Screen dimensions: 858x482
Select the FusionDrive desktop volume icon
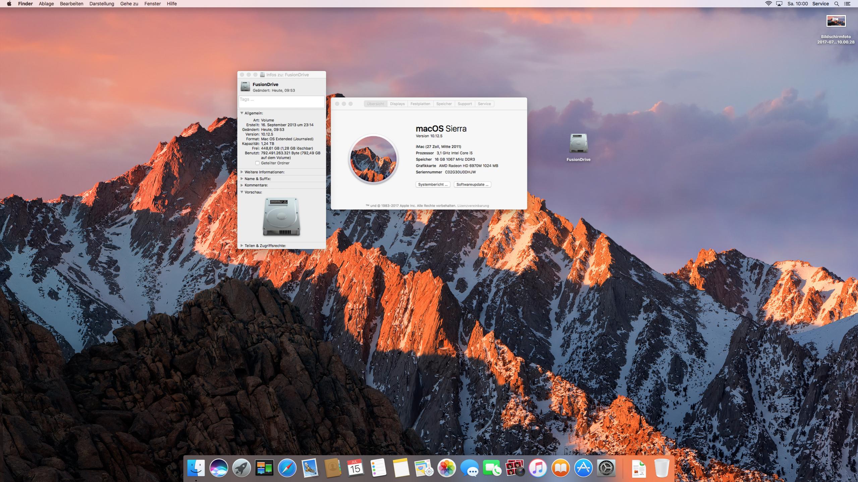[x=578, y=144]
